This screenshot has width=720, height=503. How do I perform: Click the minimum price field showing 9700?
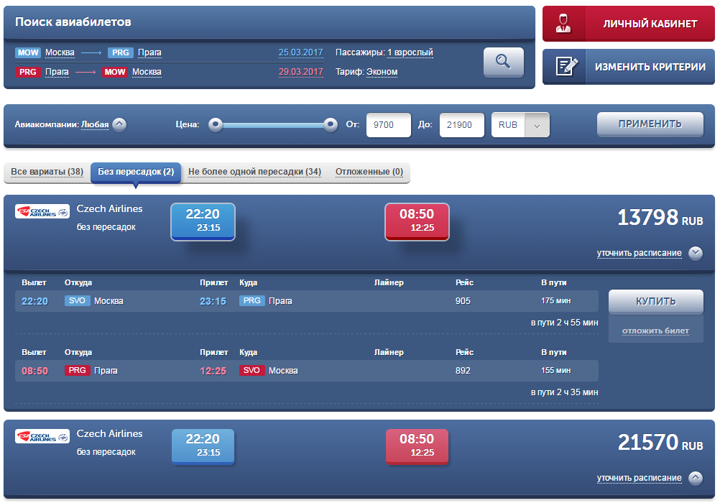click(x=388, y=125)
